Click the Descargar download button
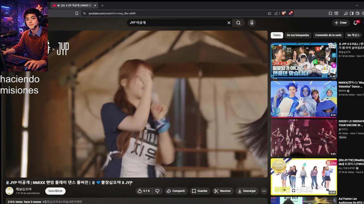Screen dimensions: 364x204 coord(247,191)
